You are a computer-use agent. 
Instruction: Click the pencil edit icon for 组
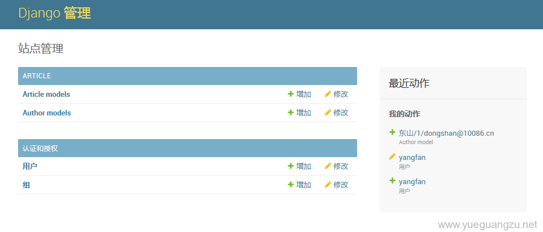click(328, 185)
